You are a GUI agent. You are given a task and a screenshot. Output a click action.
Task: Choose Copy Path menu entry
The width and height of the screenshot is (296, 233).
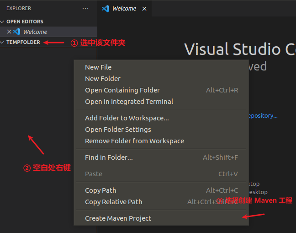[161, 190]
